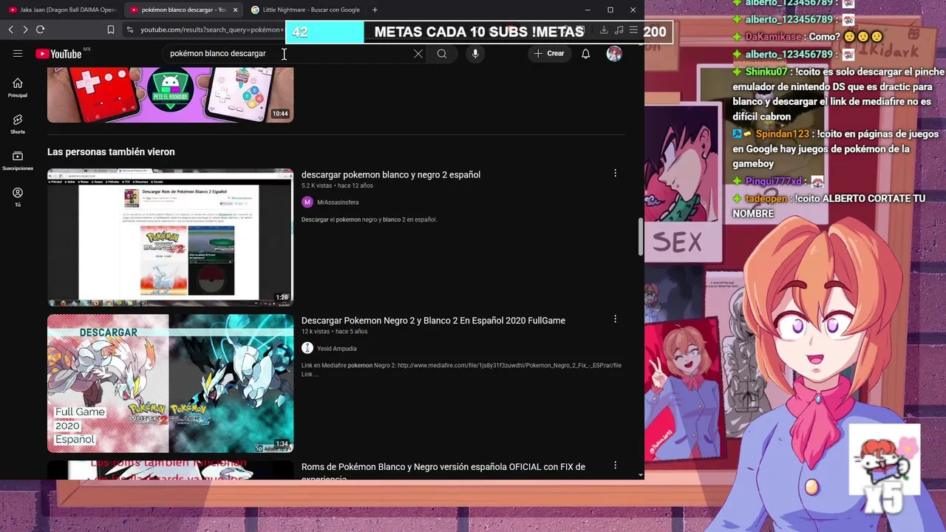The image size is (946, 532).
Task: Click the 12 k vistas hace 5 años text
Action: pos(334,331)
